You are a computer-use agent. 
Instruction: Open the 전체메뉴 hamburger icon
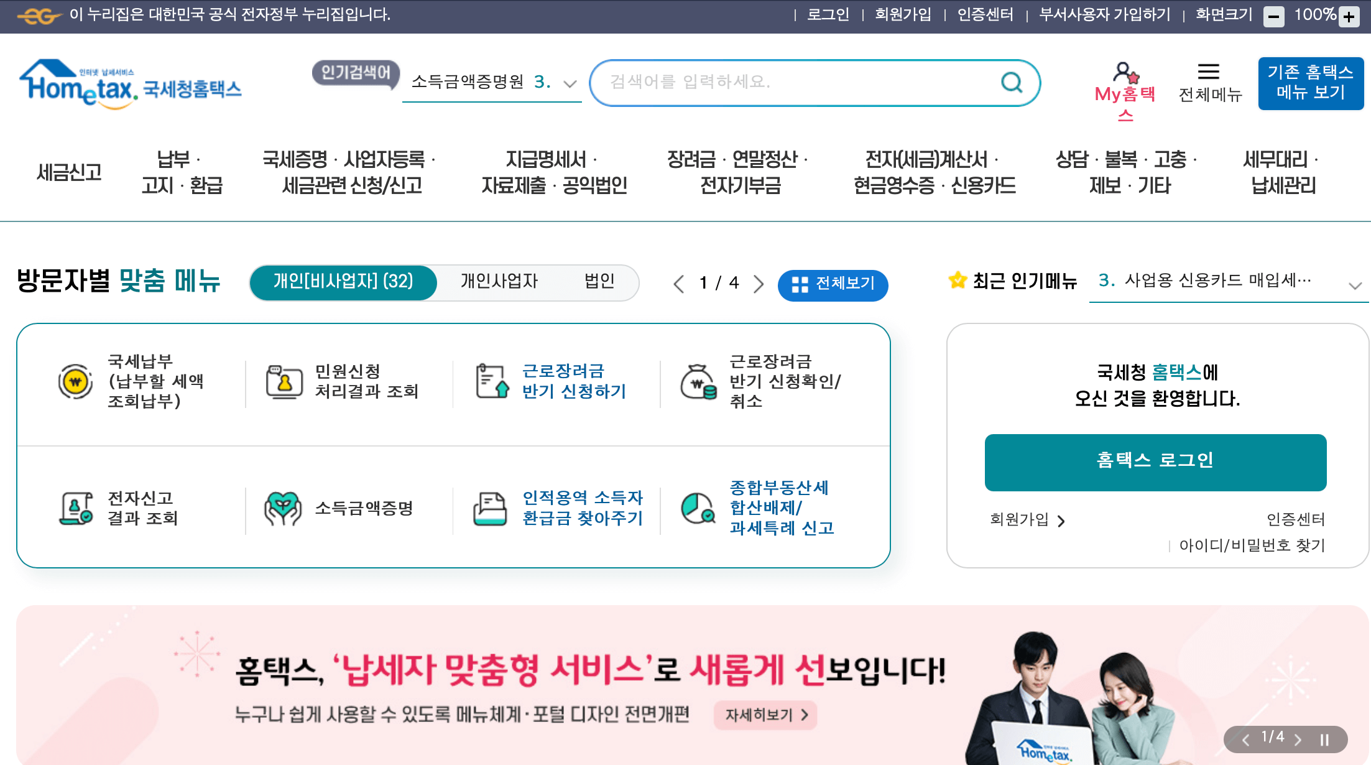pos(1207,73)
